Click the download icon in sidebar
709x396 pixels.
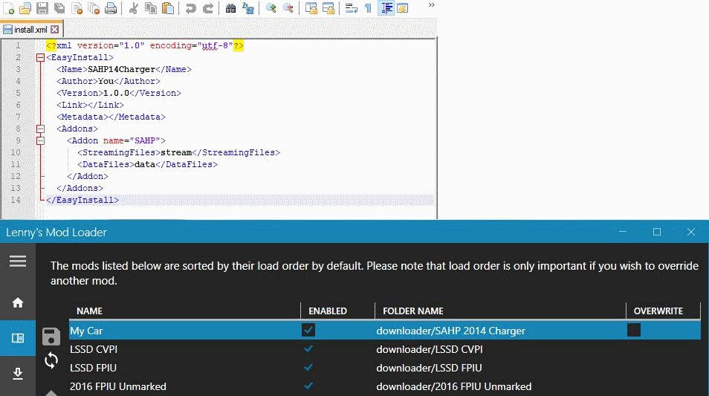(x=18, y=373)
